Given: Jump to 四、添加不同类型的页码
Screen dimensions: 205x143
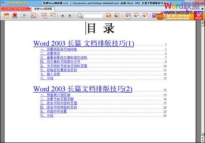Looking at the screenshot, I should coord(59,107).
